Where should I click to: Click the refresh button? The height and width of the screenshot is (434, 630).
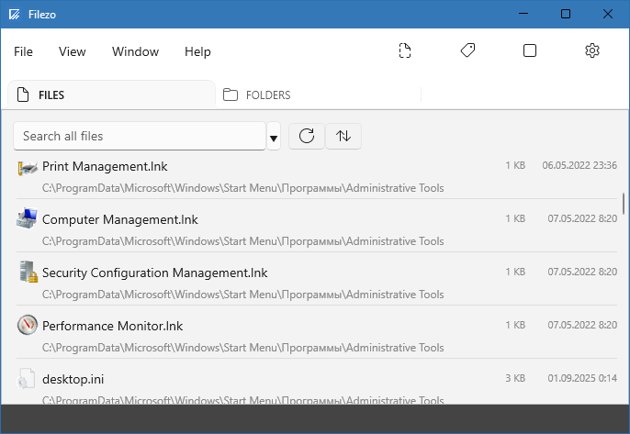coord(307,136)
